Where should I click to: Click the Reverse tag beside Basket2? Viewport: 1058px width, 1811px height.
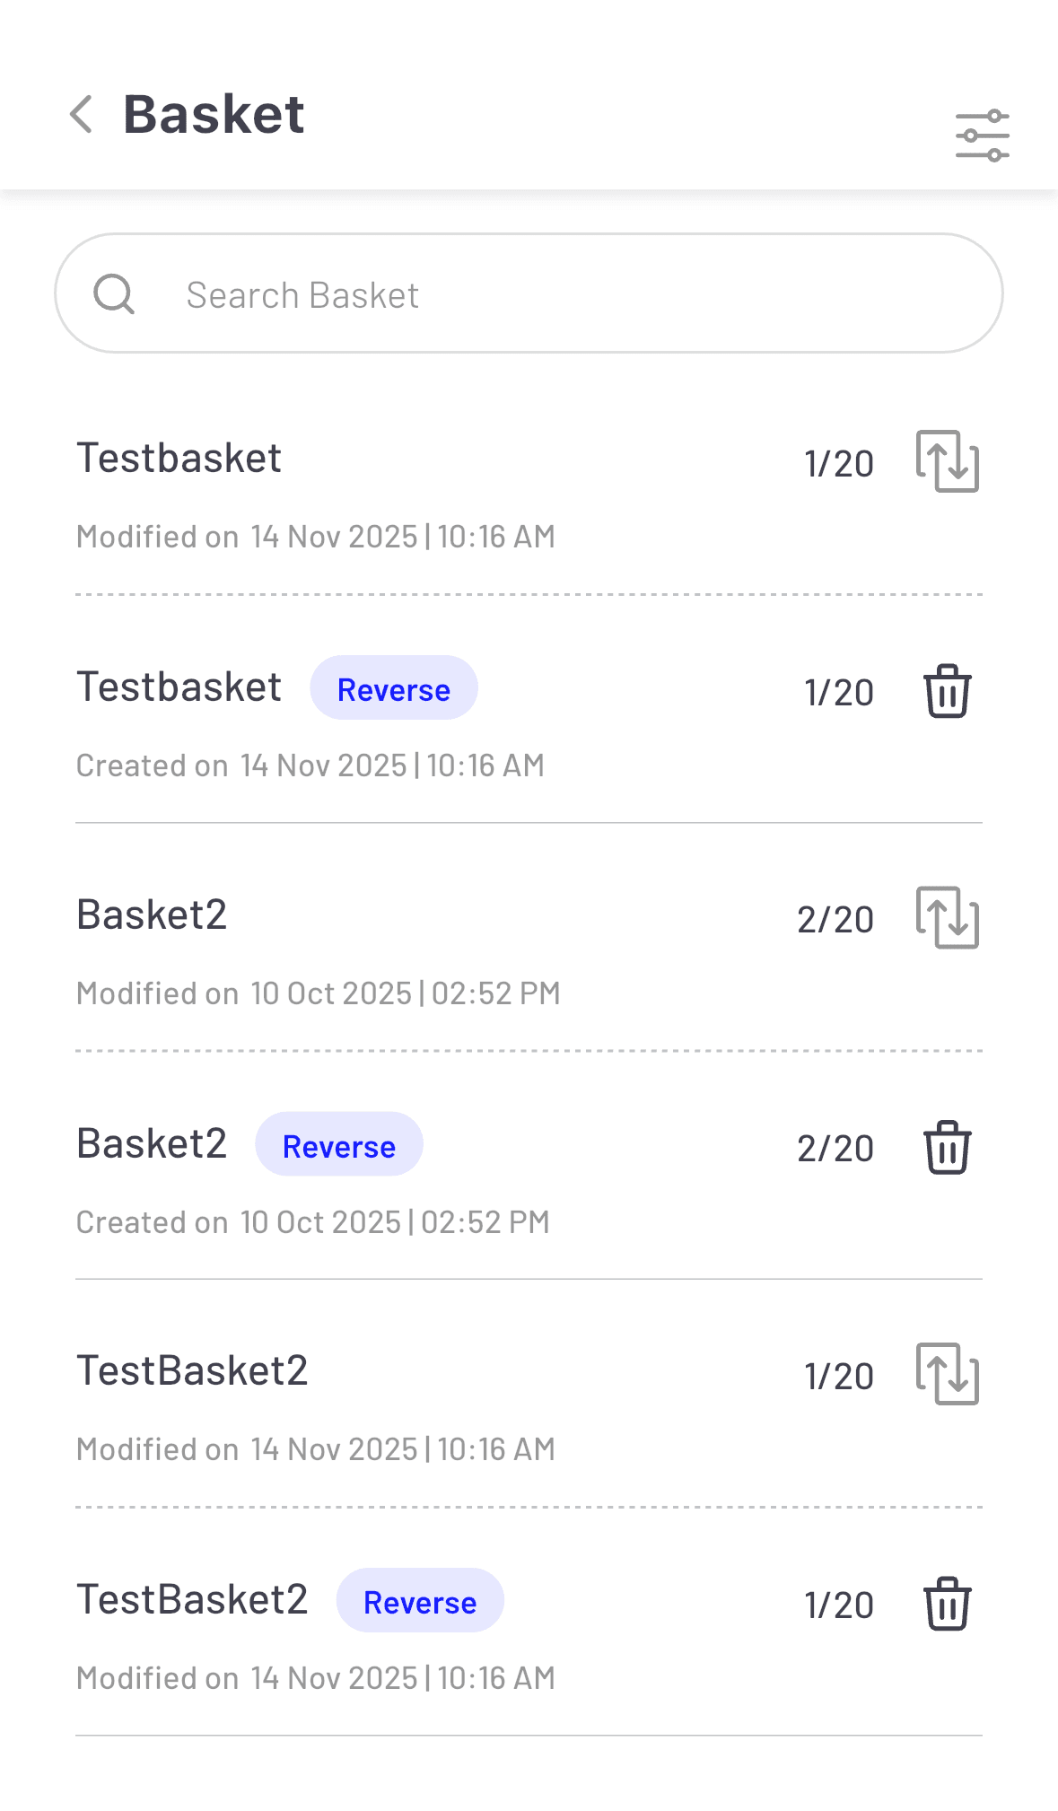pyautogui.click(x=338, y=1145)
